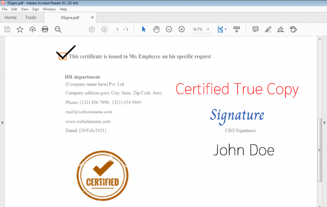This screenshot has width=327, height=207.
Task: Print ESigns.pdf
Action: (x=45, y=29)
